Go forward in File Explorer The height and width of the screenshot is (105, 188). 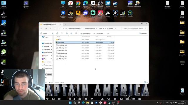click(46, 29)
